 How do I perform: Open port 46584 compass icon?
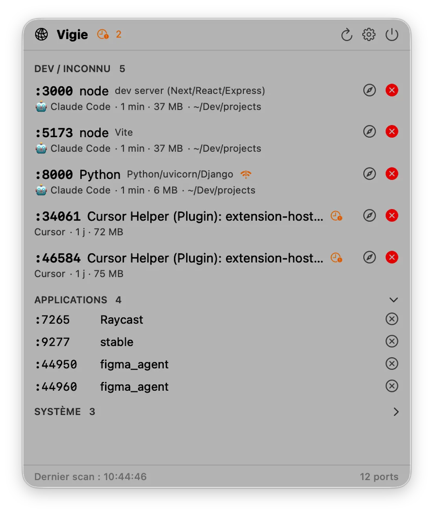[x=369, y=257]
